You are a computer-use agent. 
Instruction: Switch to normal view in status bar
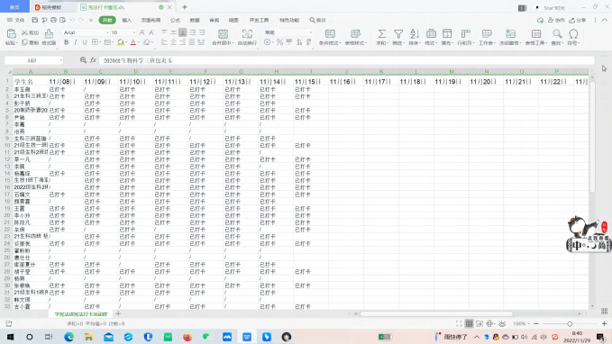click(470, 323)
